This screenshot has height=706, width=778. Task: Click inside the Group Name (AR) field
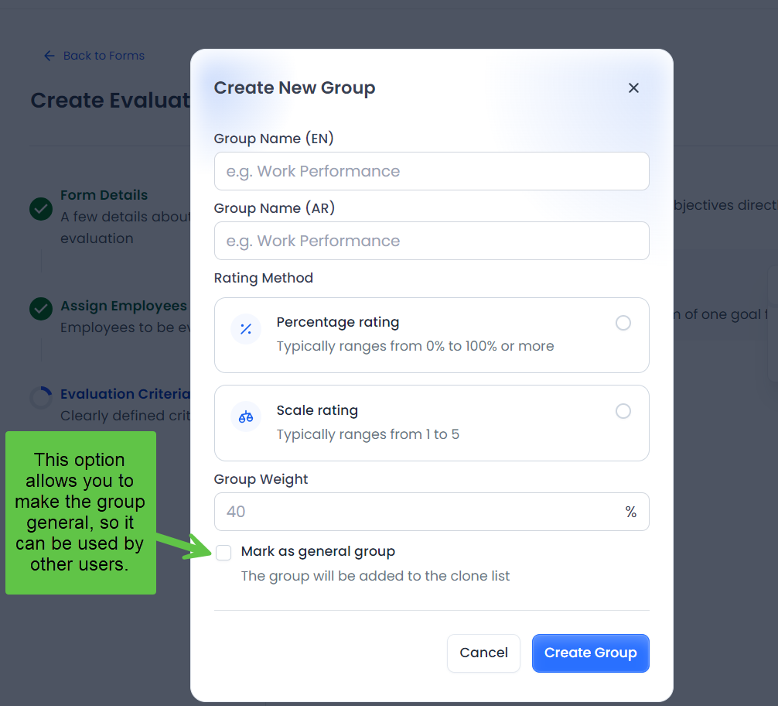tap(432, 241)
